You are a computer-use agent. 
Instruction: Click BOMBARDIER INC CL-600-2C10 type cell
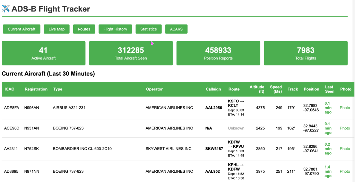82,149
